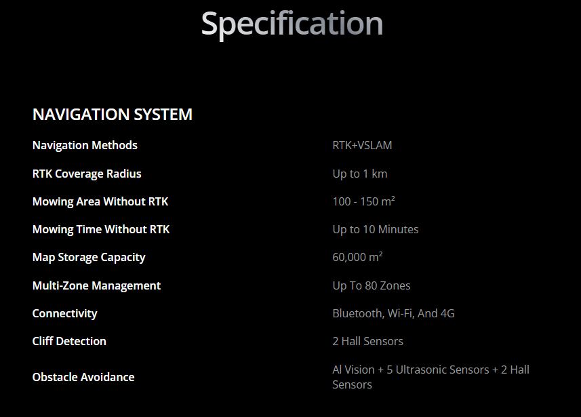Click the Map Storage Capacity label
The width and height of the screenshot is (581, 417).
89,257
